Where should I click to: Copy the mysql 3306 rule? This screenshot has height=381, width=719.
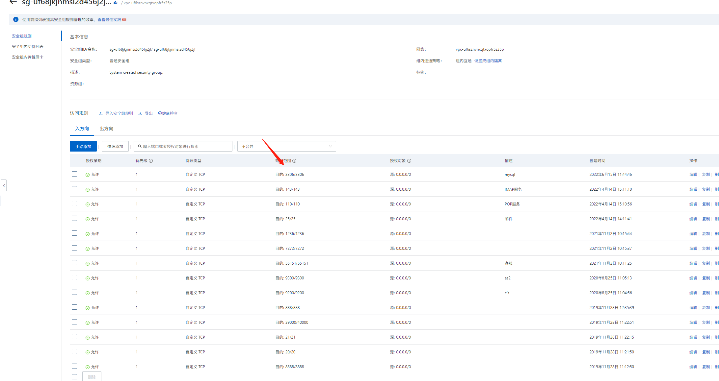(x=706, y=175)
